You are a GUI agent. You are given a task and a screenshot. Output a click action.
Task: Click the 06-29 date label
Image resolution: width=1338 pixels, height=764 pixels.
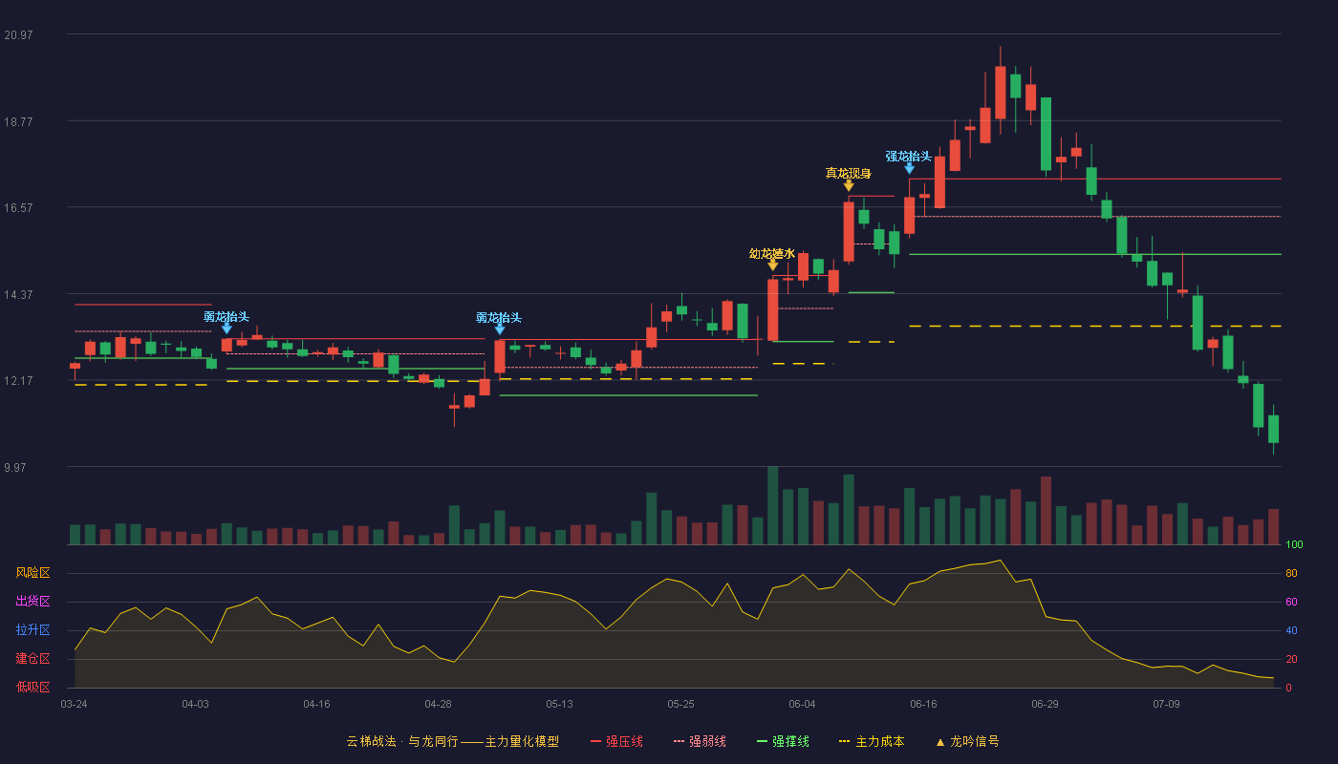1045,704
